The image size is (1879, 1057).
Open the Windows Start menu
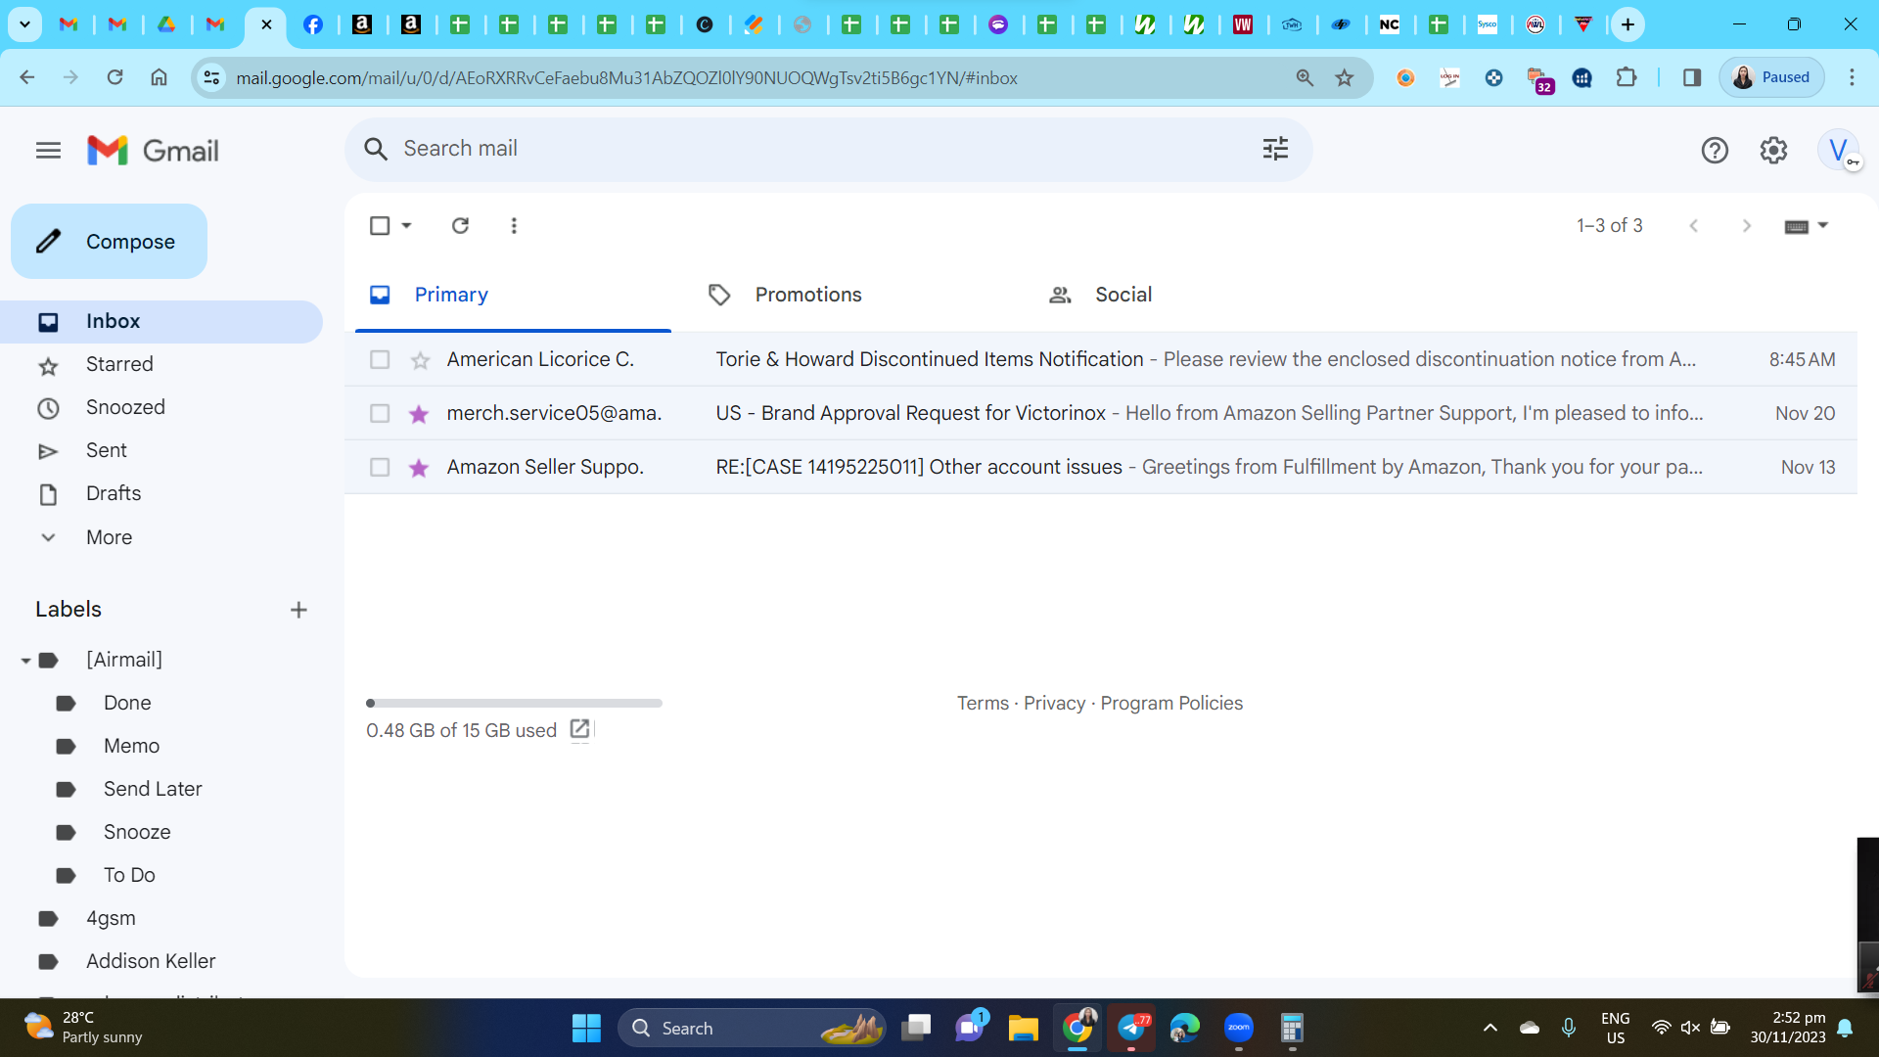pos(586,1029)
